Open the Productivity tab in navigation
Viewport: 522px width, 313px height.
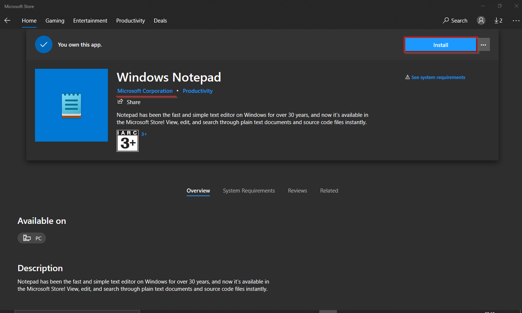(x=130, y=21)
